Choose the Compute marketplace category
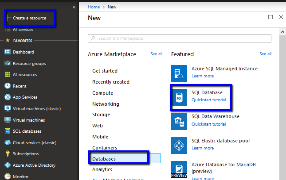 tap(102, 93)
